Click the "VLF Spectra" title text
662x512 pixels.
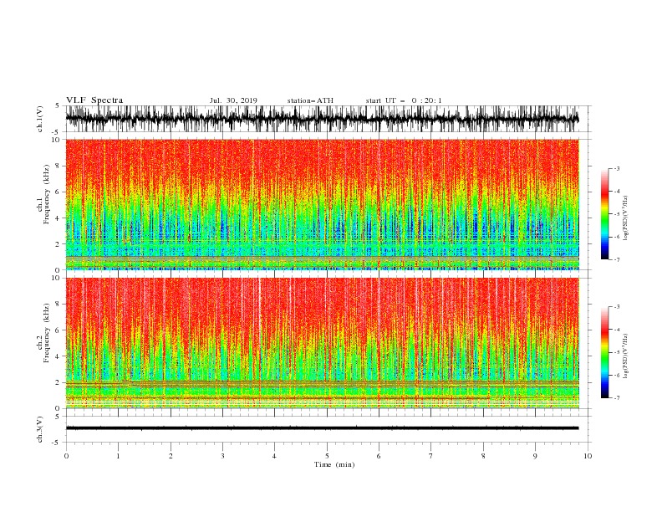(x=94, y=100)
